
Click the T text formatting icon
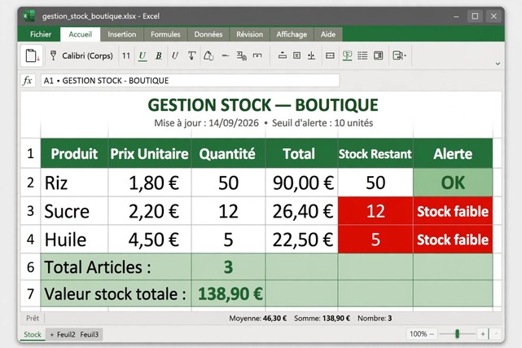click(x=191, y=55)
